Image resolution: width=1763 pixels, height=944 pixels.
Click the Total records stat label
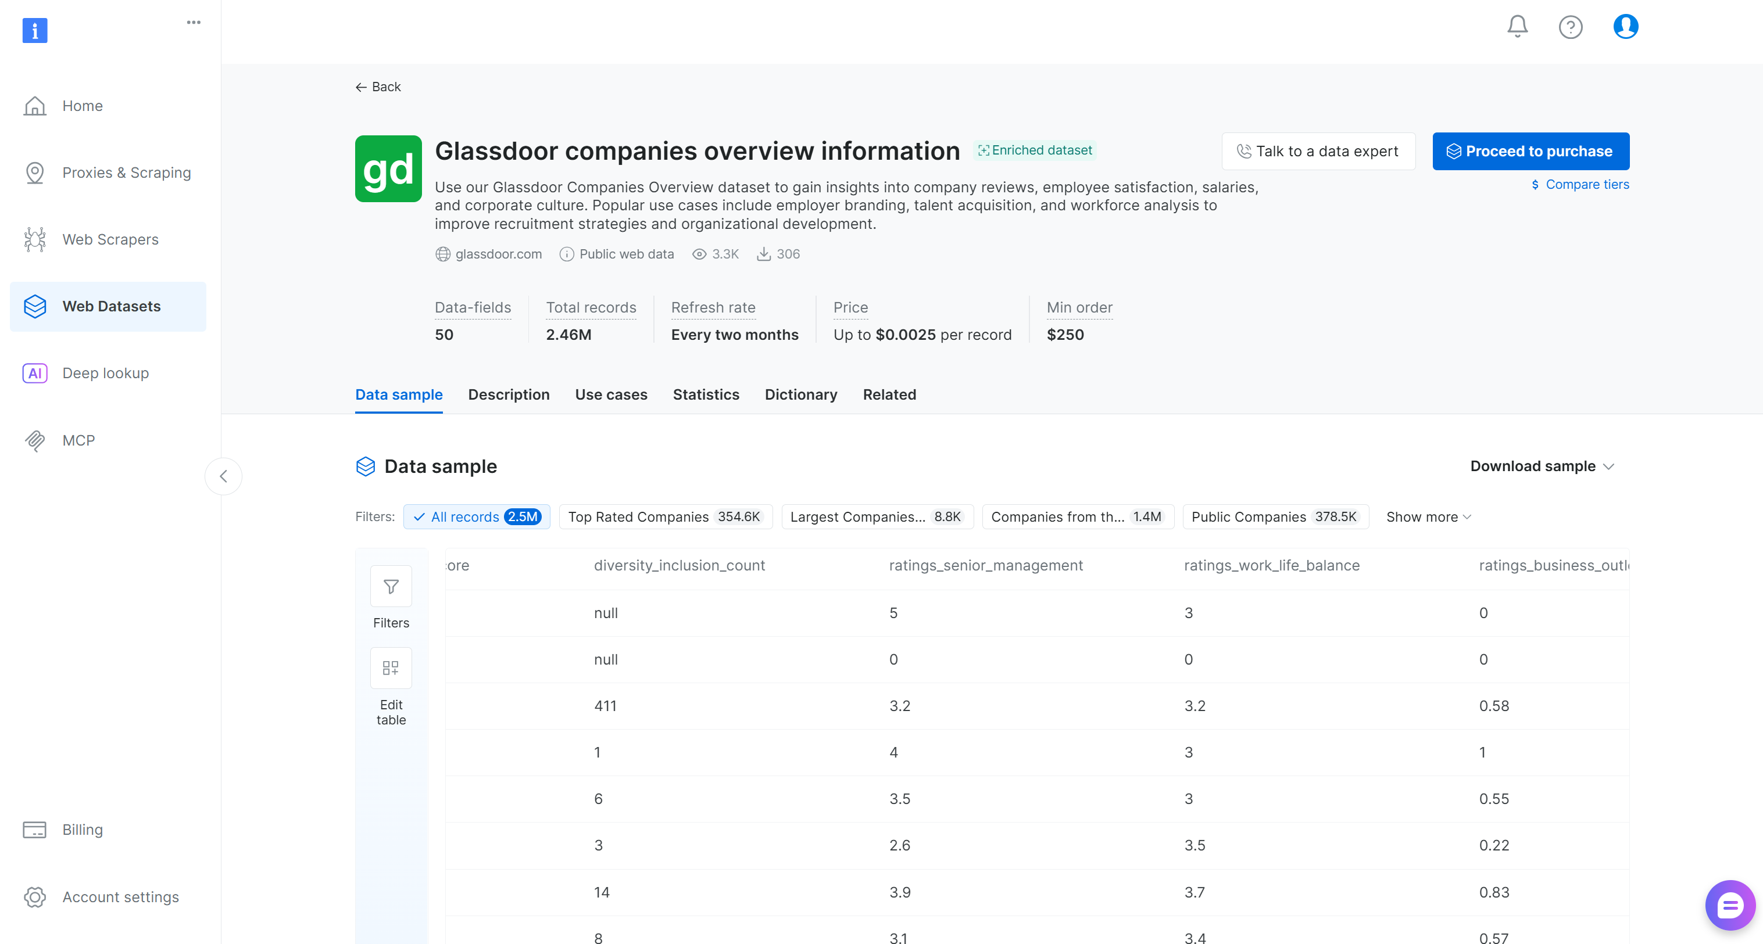[591, 308]
